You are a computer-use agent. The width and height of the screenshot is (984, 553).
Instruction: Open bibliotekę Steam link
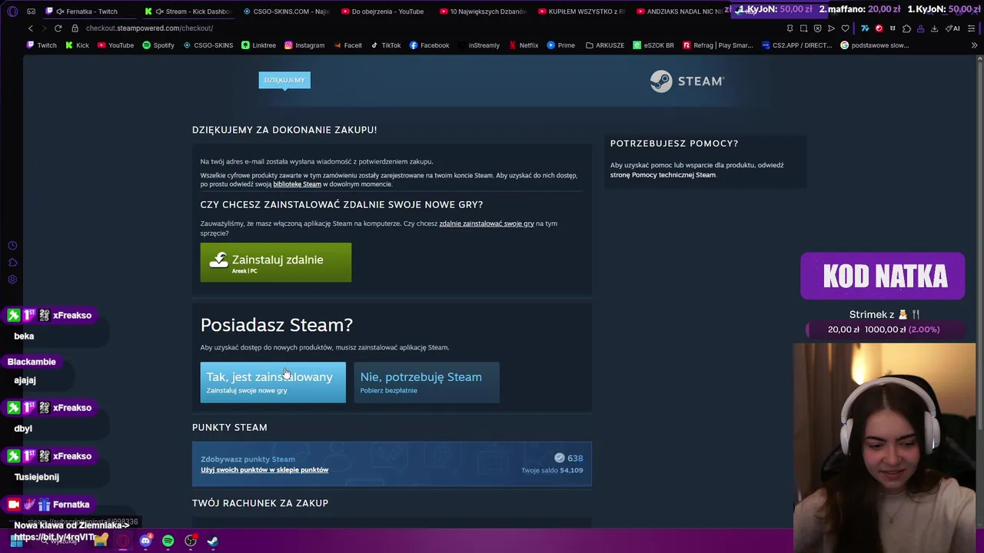(297, 184)
